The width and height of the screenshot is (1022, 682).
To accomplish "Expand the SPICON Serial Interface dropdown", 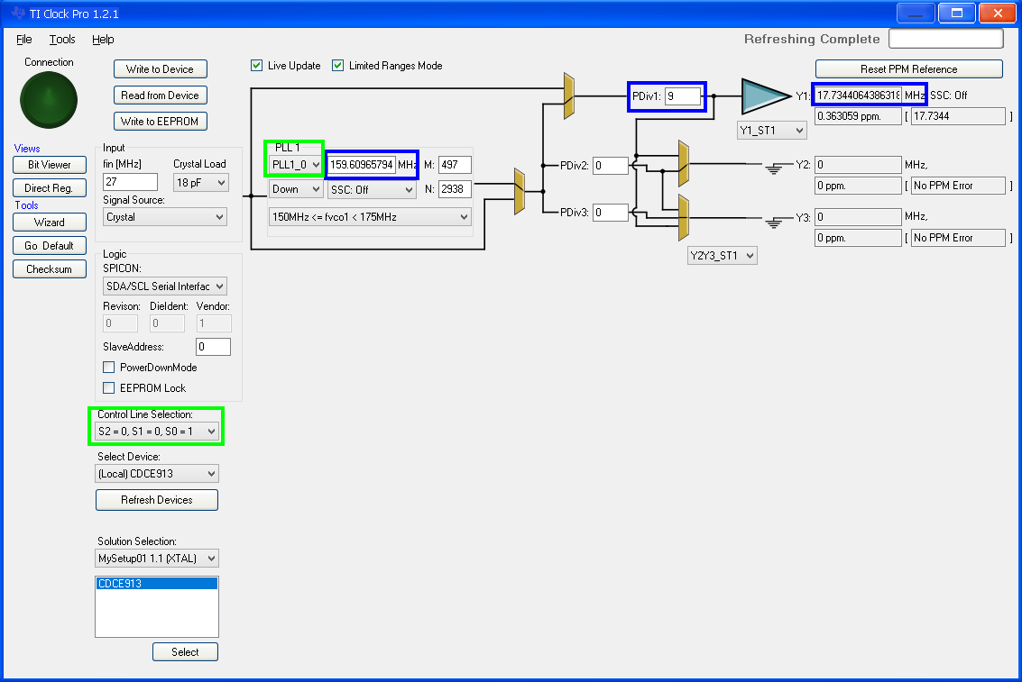I will 165,286.
